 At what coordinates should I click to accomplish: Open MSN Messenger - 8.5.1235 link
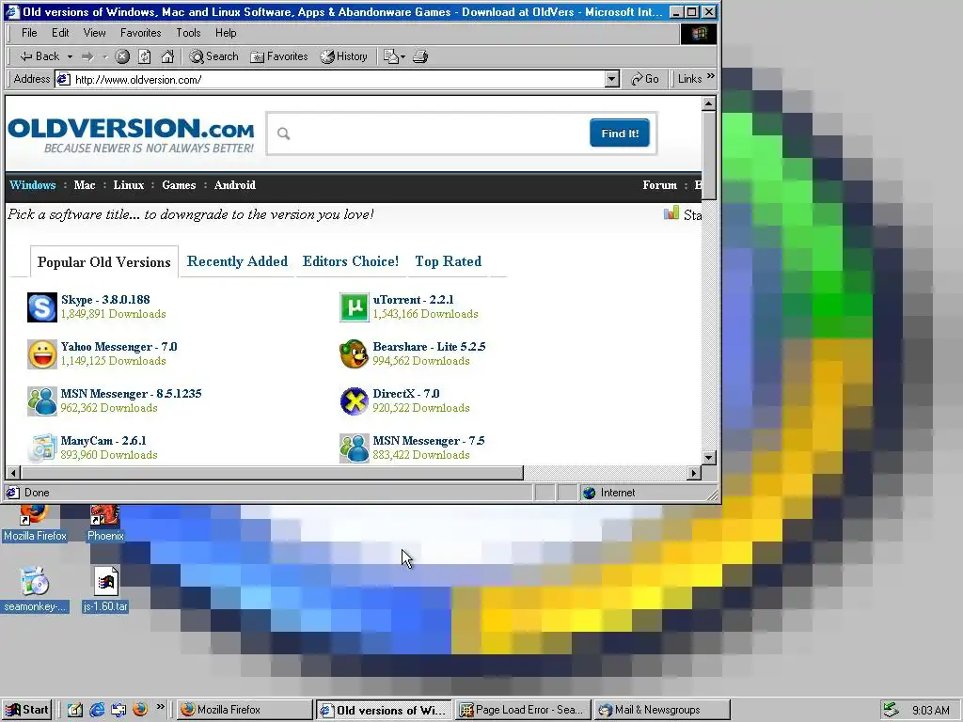(x=131, y=394)
